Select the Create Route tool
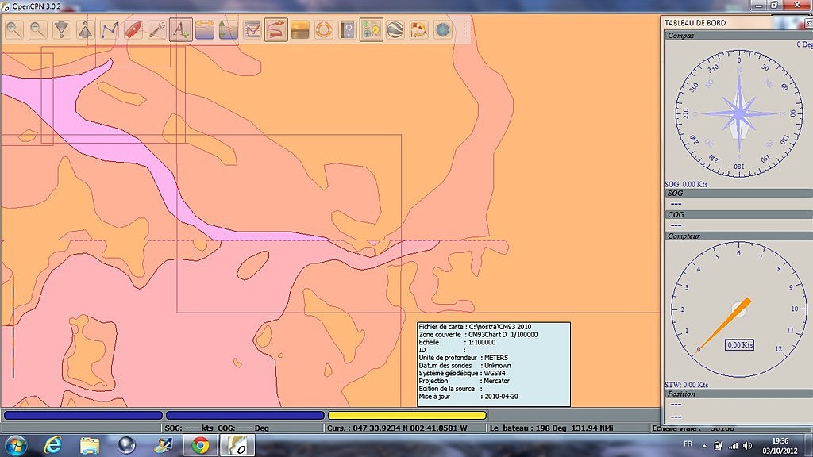 [x=109, y=29]
